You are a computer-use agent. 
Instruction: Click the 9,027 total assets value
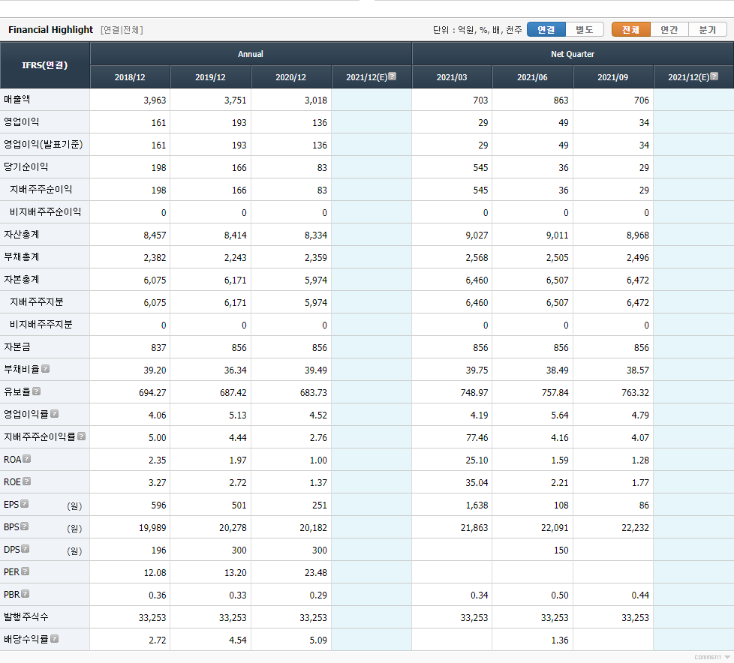477,235
